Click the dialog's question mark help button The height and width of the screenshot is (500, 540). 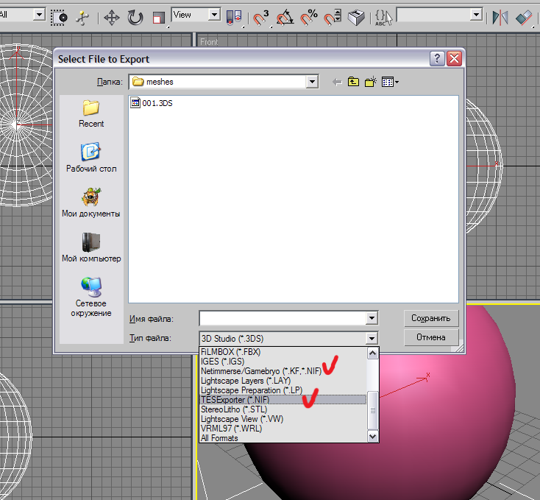click(437, 59)
